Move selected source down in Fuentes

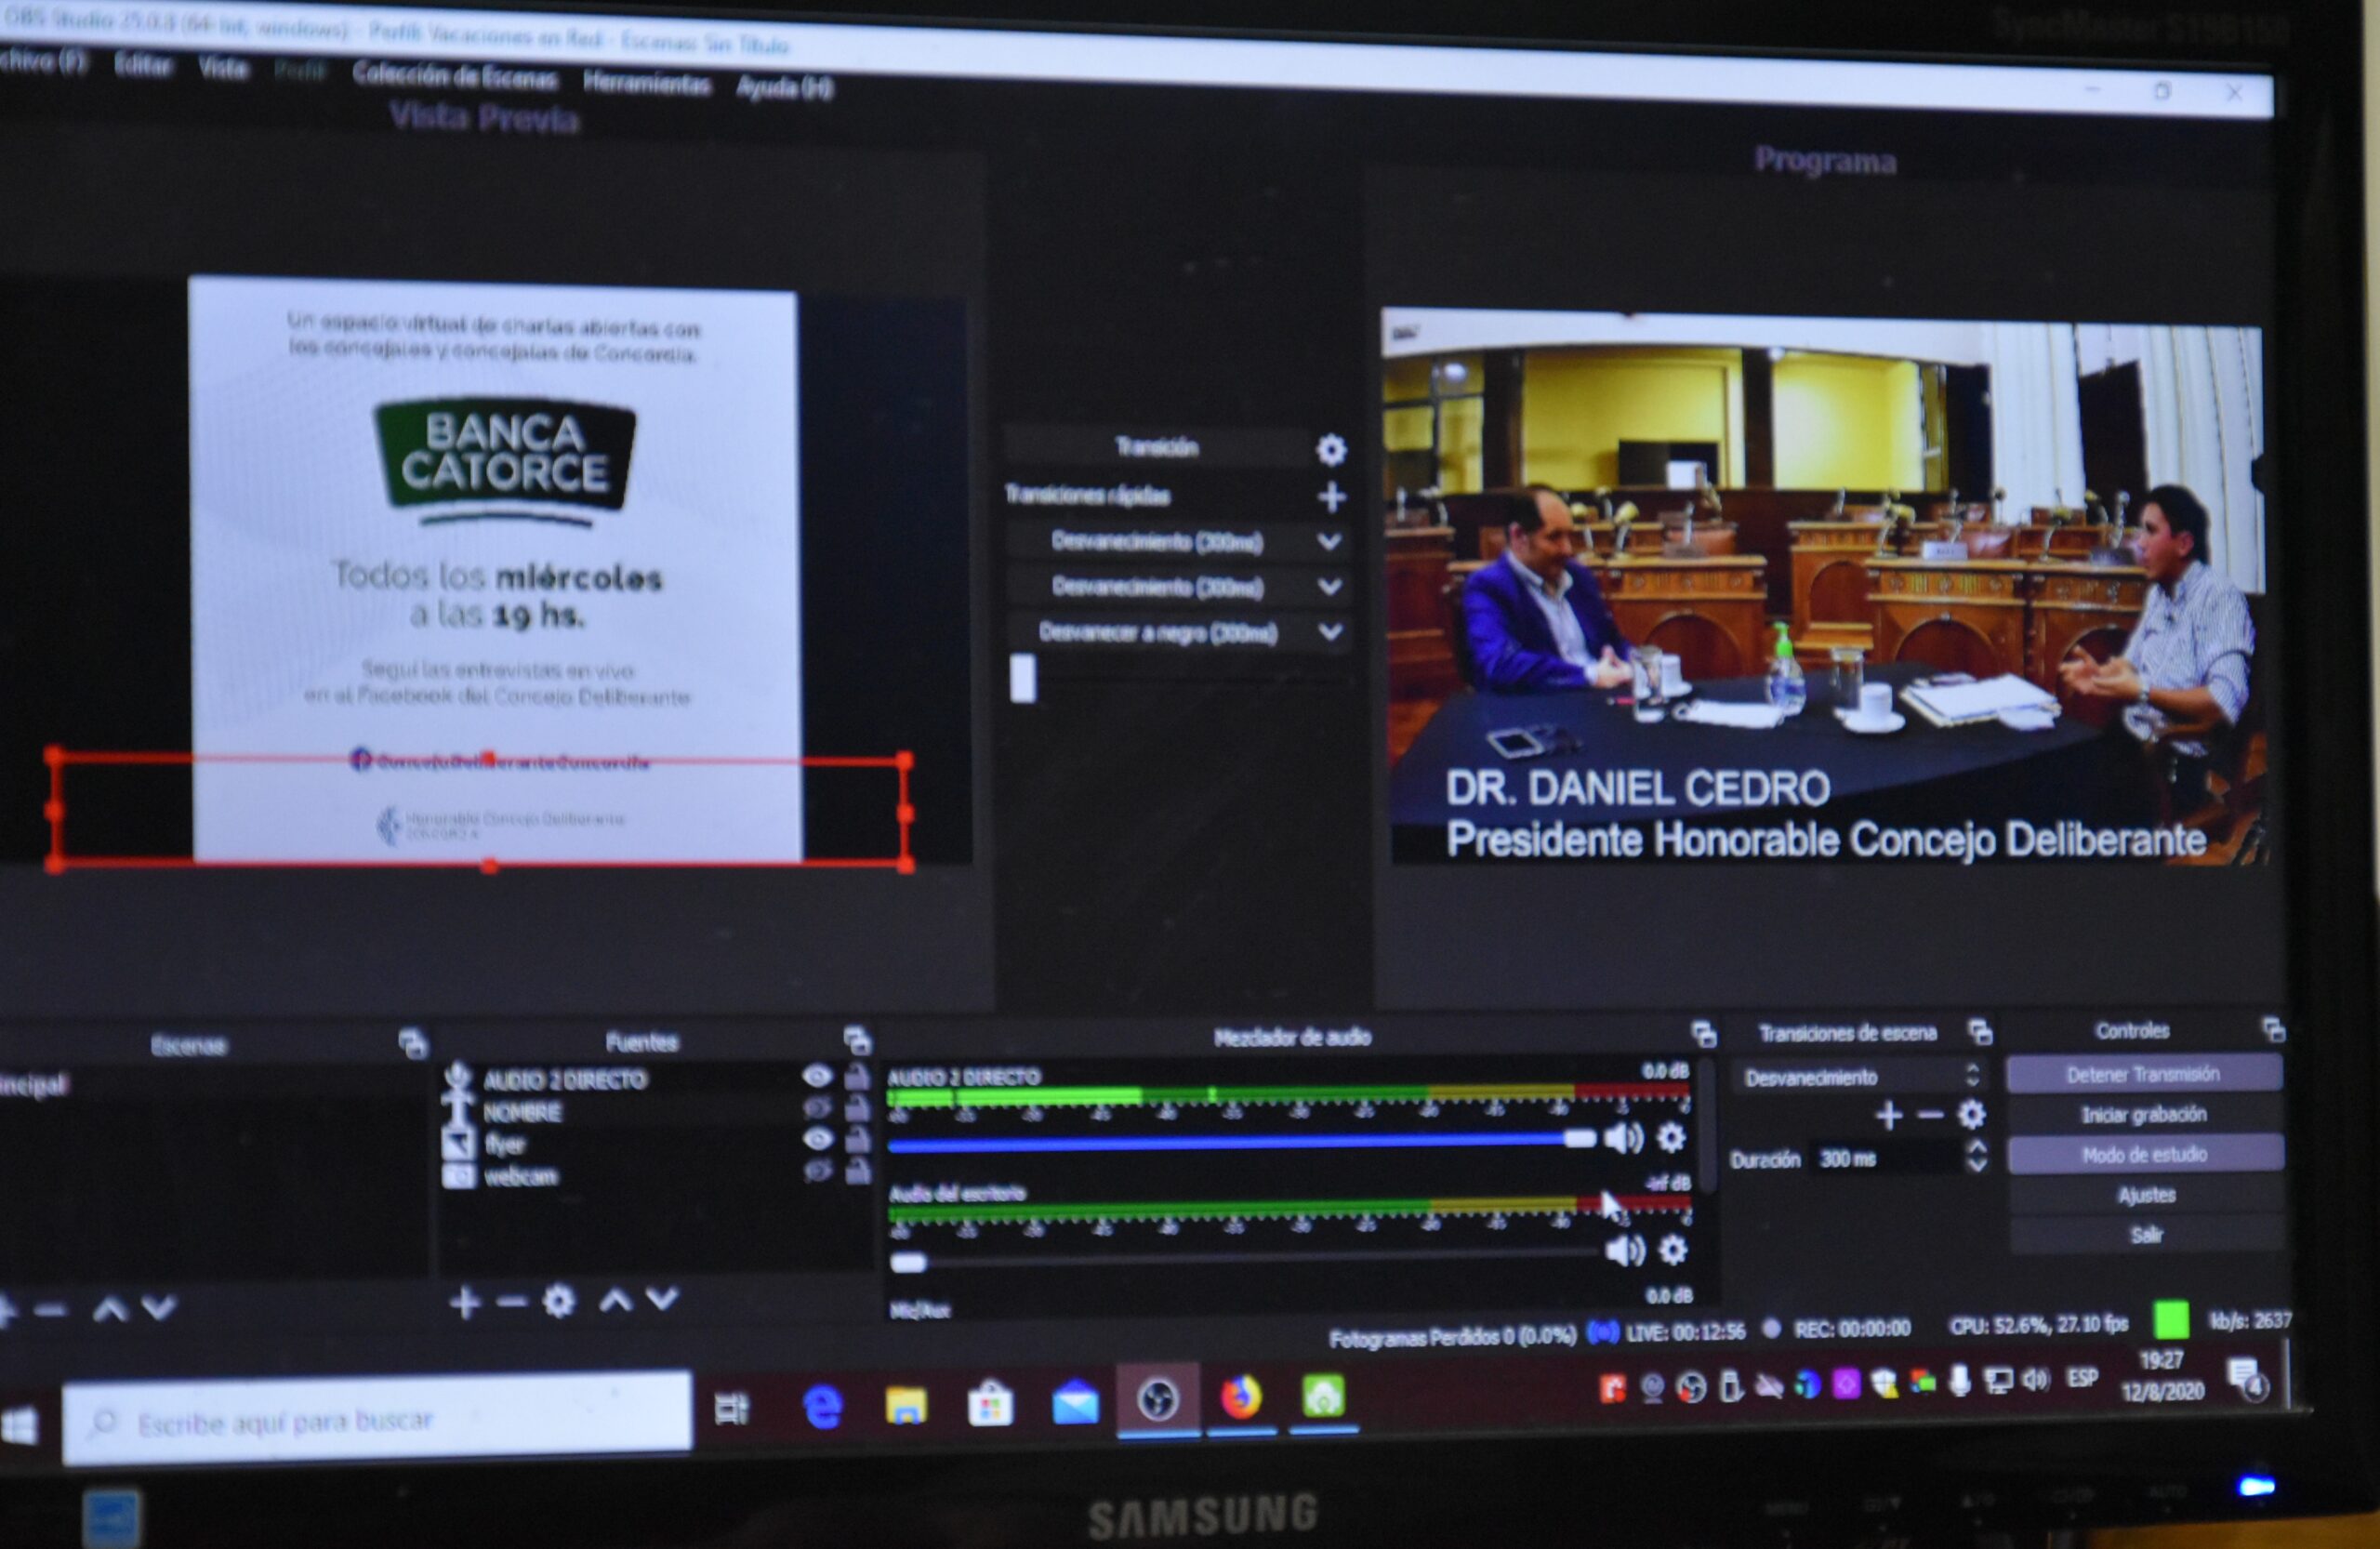[662, 1298]
